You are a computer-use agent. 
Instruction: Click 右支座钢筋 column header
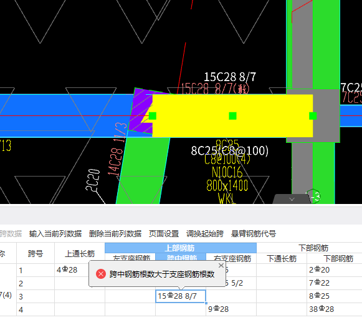click(231, 258)
